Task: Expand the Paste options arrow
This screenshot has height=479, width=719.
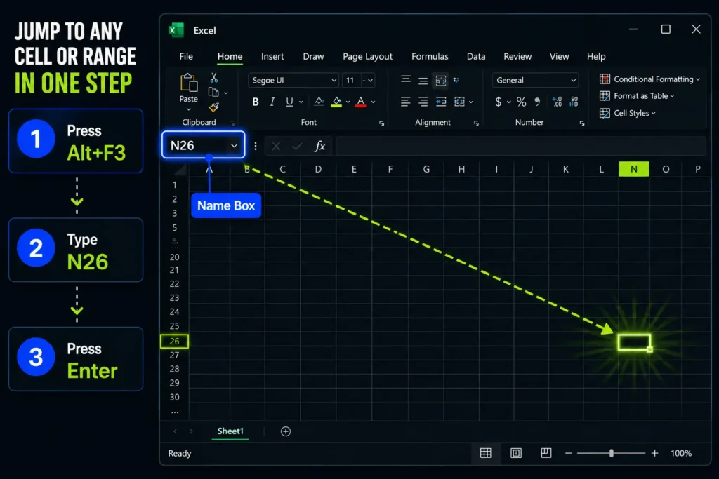Action: pos(188,109)
